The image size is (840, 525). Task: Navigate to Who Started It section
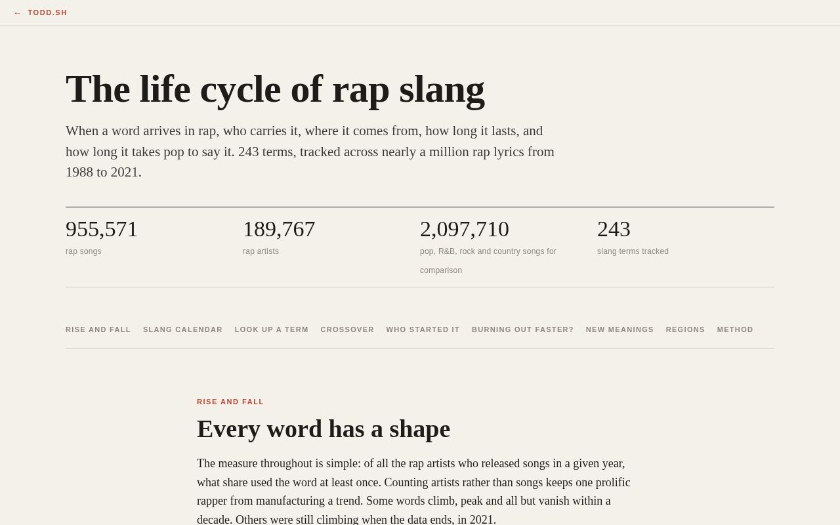click(x=423, y=329)
